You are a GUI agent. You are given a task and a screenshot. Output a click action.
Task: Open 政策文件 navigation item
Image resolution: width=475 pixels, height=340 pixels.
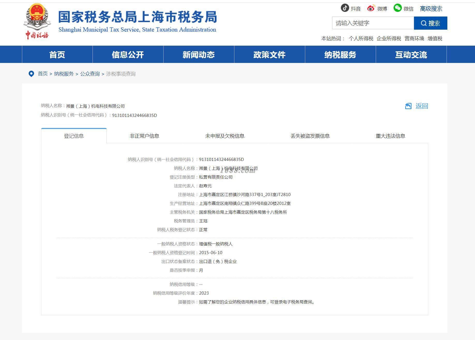pyautogui.click(x=270, y=54)
